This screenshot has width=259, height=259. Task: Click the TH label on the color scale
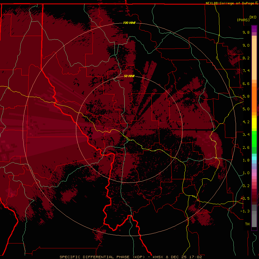pos(247,224)
